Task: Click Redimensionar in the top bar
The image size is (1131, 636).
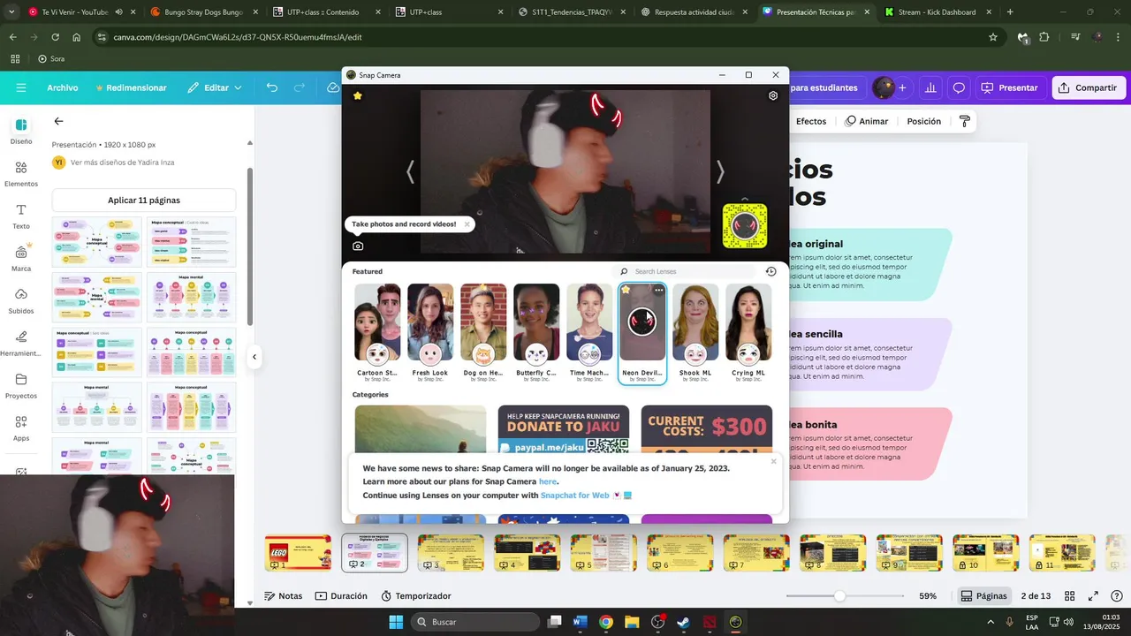Action: click(131, 87)
